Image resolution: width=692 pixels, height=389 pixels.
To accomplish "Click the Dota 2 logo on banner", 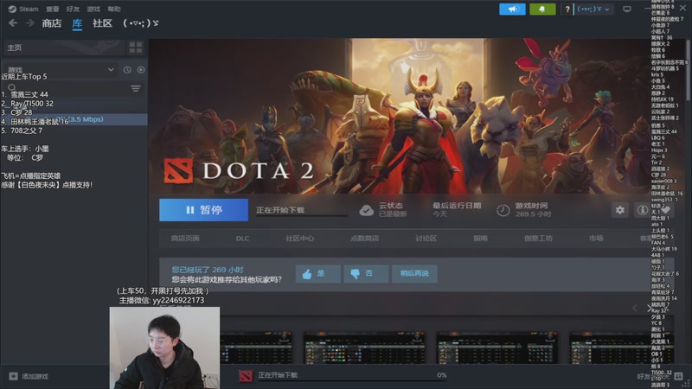I will (178, 170).
